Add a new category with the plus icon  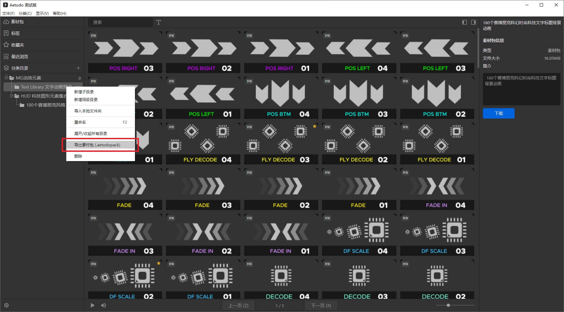coord(78,68)
